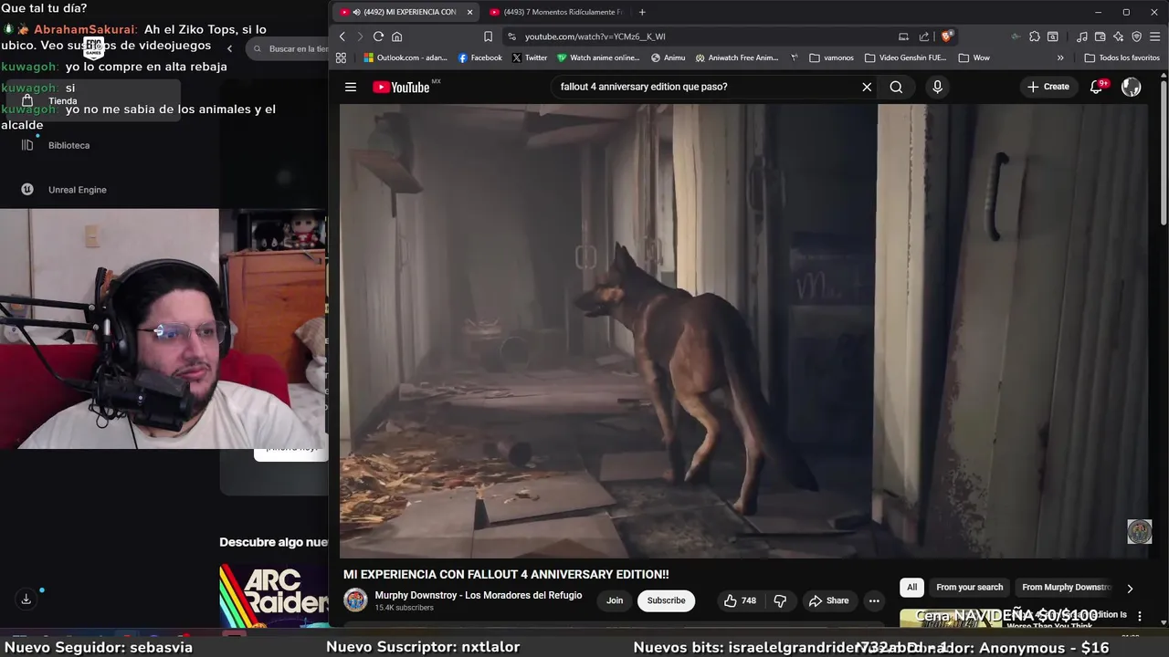Click the YouTube Create button
Screen dimensions: 1169x657
(x=1048, y=87)
